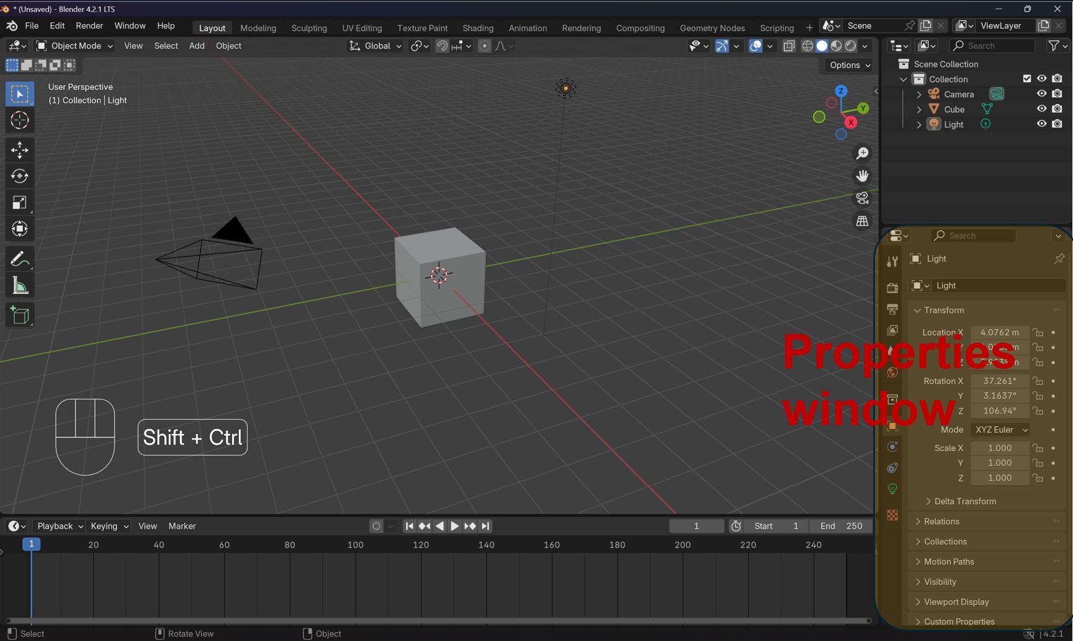Expand the Cube item in outliner
The width and height of the screenshot is (1073, 641).
(x=919, y=109)
